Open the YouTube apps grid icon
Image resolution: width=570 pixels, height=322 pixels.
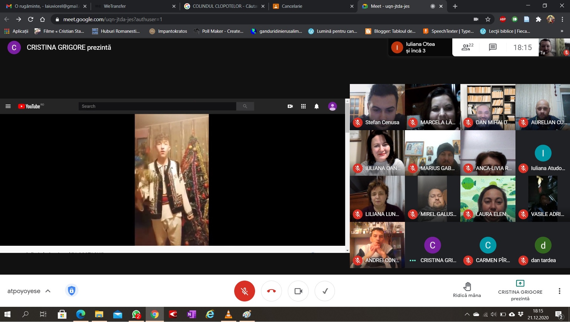tap(303, 106)
